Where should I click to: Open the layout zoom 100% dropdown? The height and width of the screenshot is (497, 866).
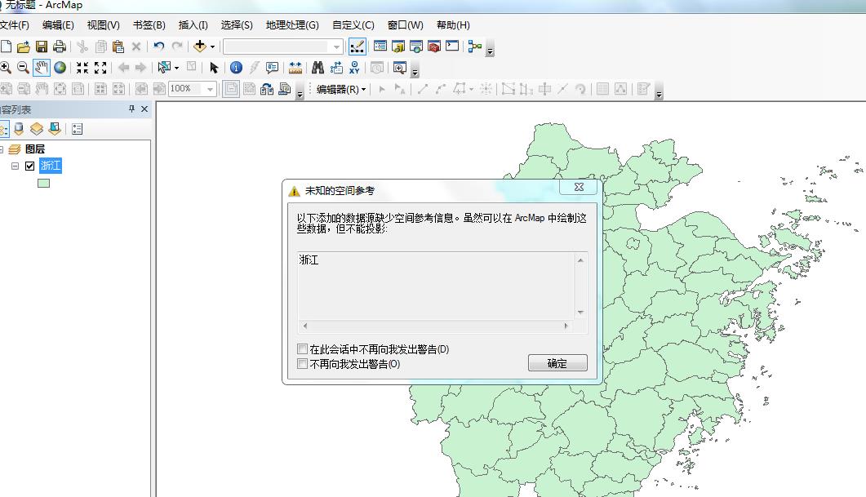(x=211, y=89)
